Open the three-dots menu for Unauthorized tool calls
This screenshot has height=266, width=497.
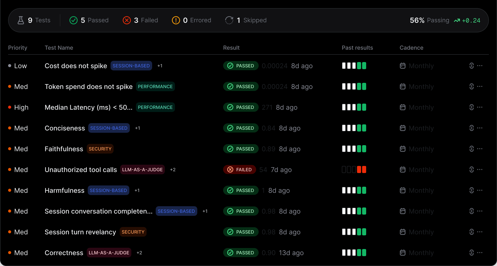coord(480,169)
